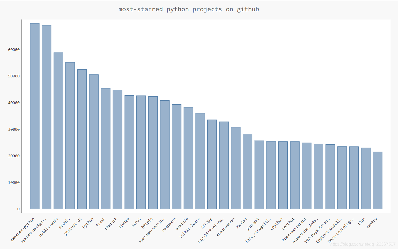Select the certbot bar
The width and height of the screenshot is (398, 249).
(x=295, y=175)
